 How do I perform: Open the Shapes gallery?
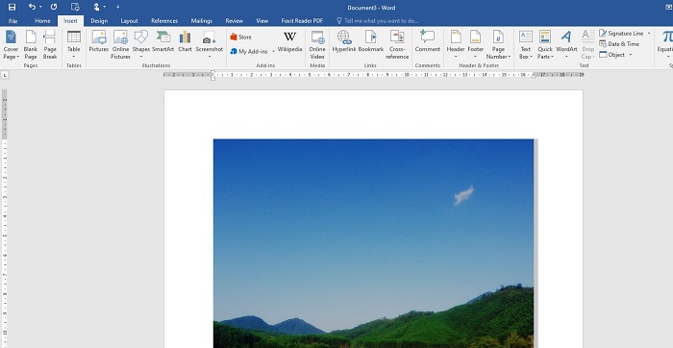click(x=140, y=44)
